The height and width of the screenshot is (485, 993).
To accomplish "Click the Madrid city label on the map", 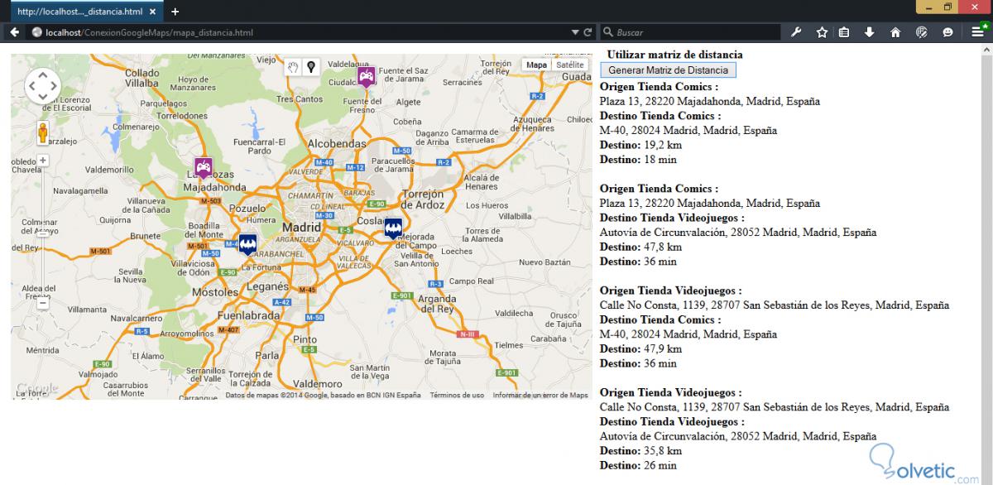I will pyautogui.click(x=302, y=227).
